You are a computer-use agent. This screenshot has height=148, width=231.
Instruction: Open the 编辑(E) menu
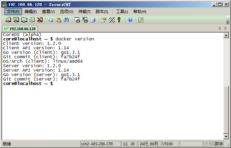point(31,12)
